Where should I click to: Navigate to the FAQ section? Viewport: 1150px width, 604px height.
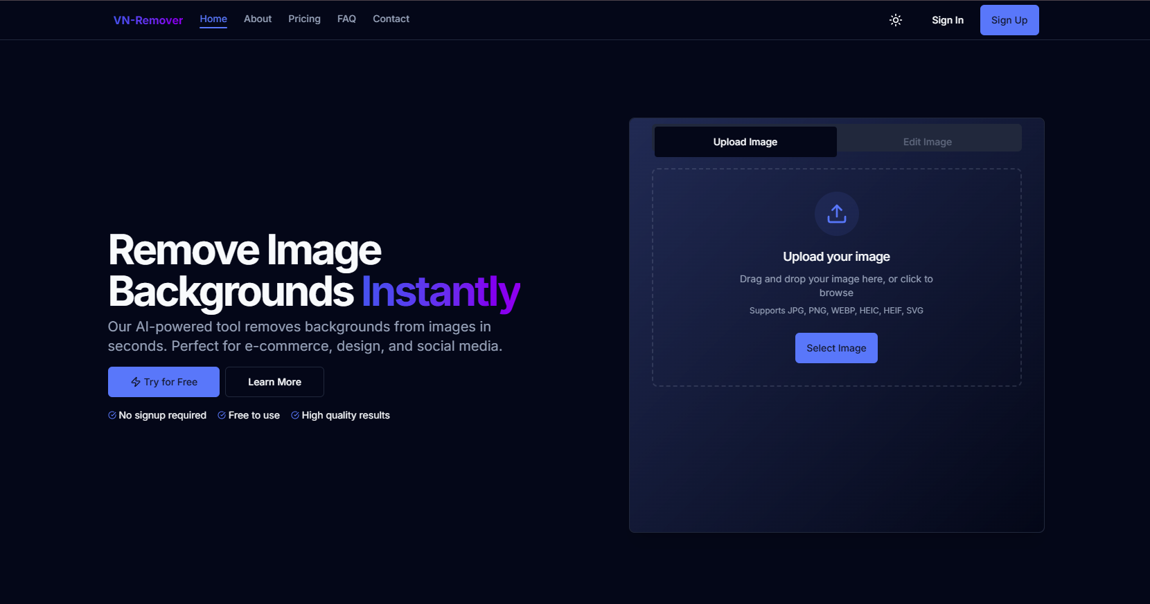click(346, 19)
